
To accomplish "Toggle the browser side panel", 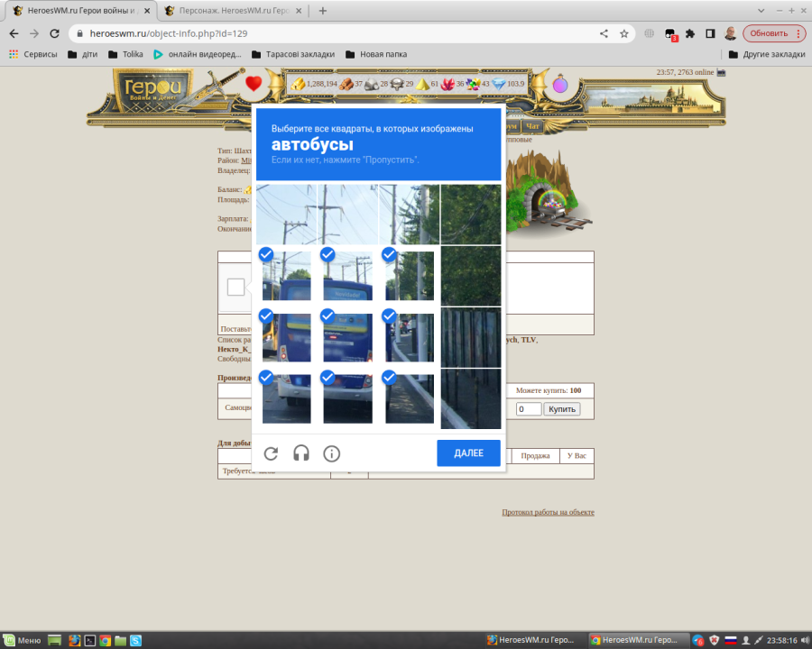I will click(x=711, y=33).
